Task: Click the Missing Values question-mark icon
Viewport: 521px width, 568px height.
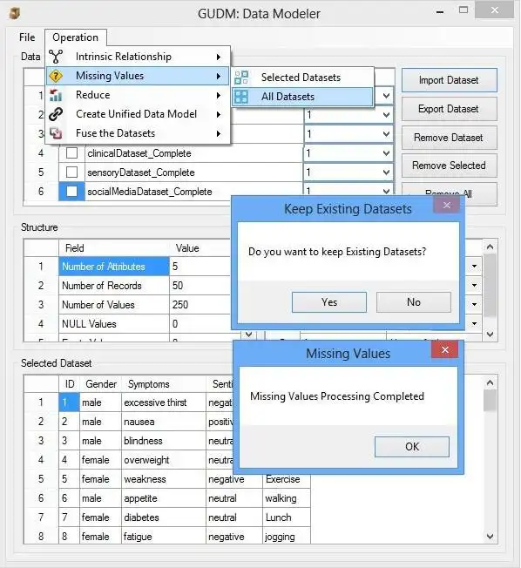Action: [x=56, y=76]
